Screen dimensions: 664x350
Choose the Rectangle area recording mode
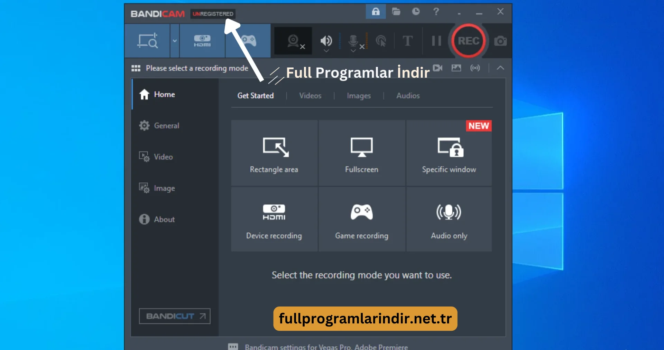tap(274, 153)
